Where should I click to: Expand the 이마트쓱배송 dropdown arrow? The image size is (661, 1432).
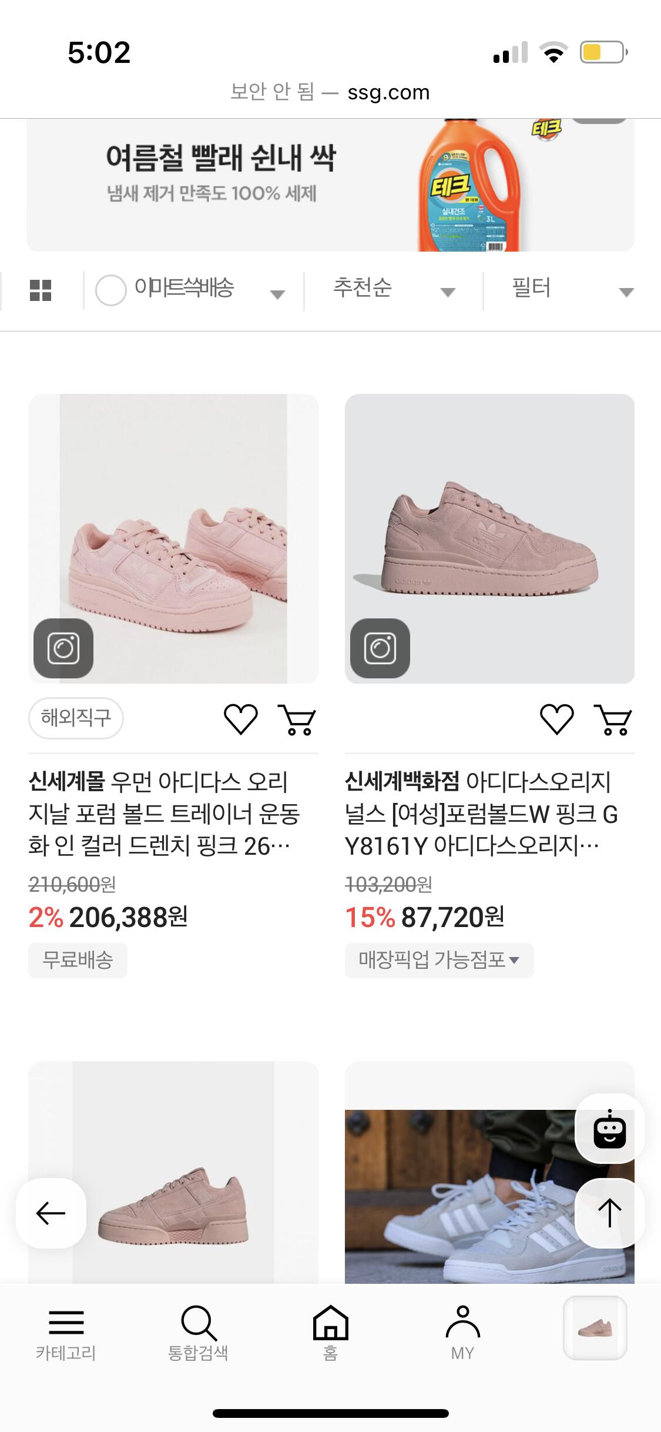(277, 293)
